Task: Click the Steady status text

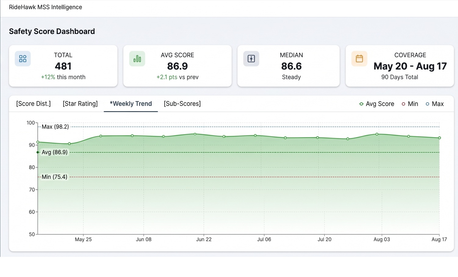Action: click(x=291, y=77)
